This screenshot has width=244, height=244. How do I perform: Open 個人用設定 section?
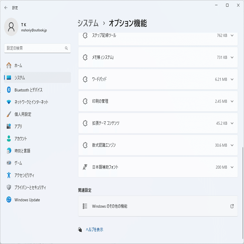click(37, 114)
